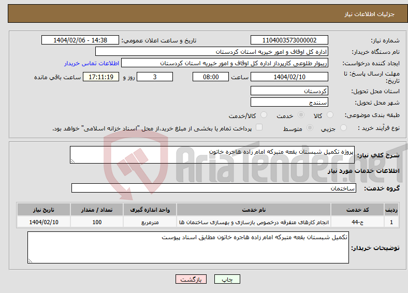
Task: Toggle the اسناد خزانه اسلامی payment checkbox
Action: (259, 127)
